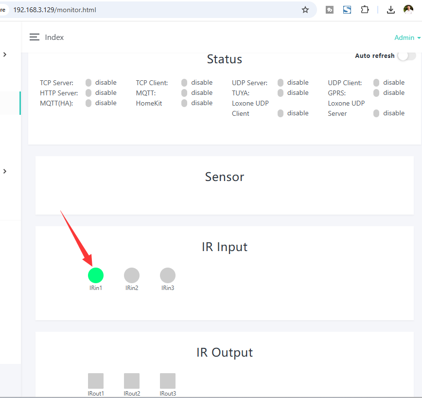Image resolution: width=422 pixels, height=398 pixels.
Task: Open the Admin dropdown menu
Action: click(x=407, y=37)
